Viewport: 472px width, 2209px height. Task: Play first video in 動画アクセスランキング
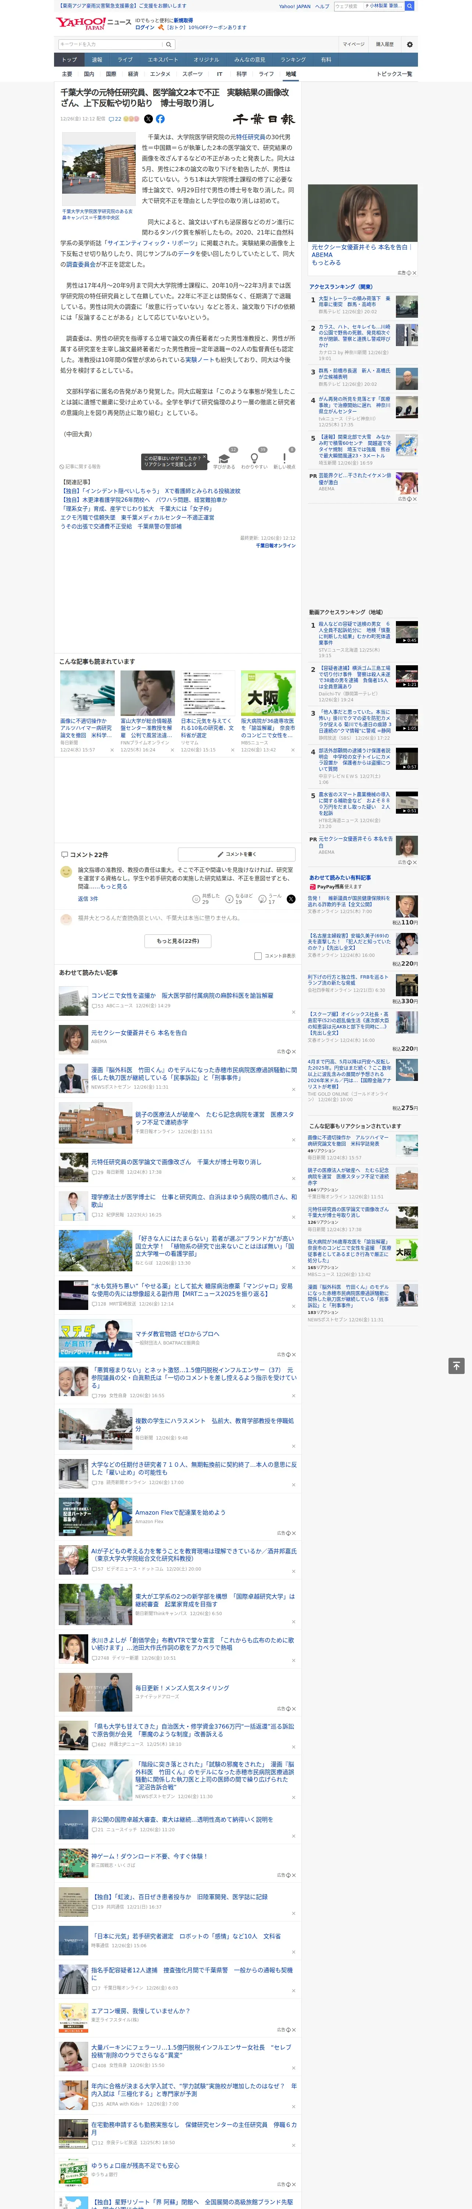pyautogui.click(x=407, y=632)
